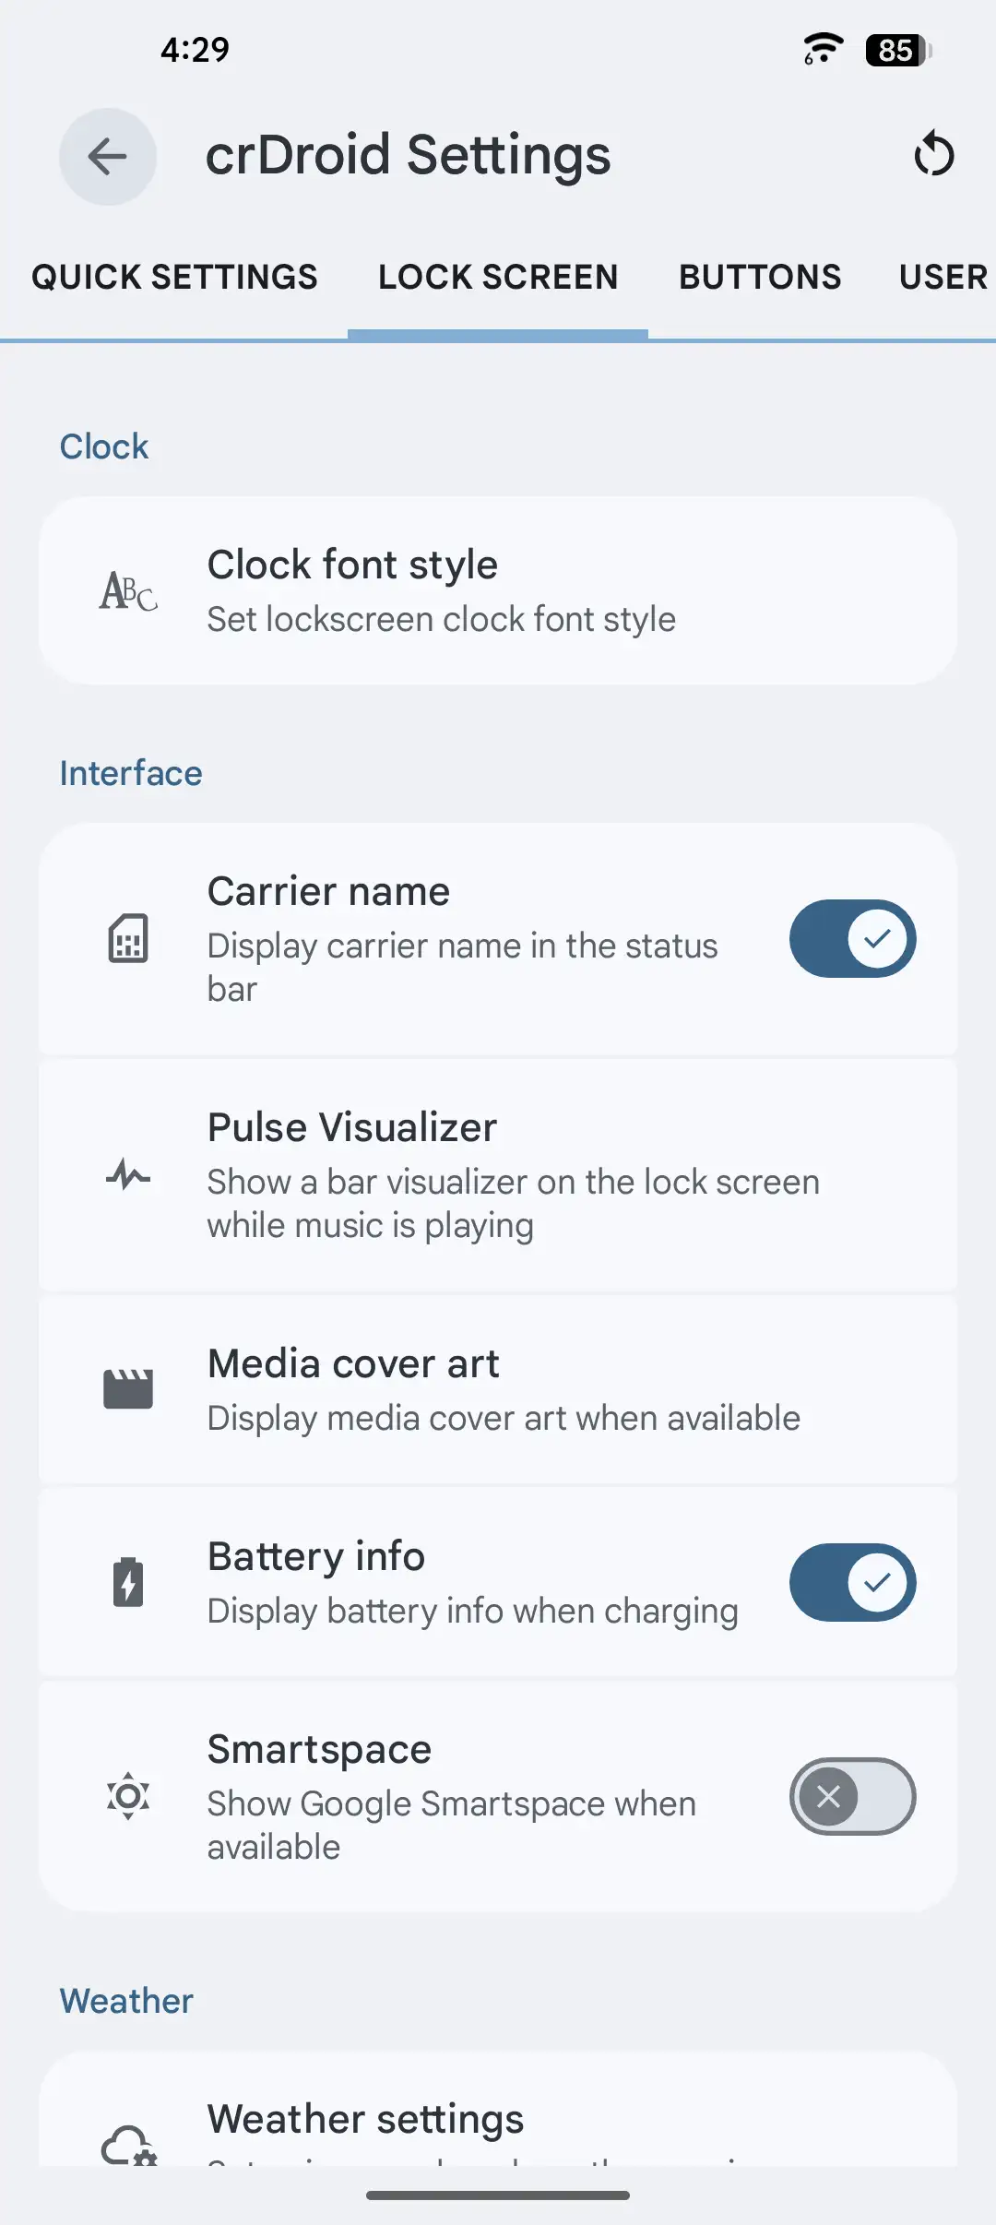Tap the media clapperboard icon
Viewport: 996px width, 2225px height.
coord(128,1389)
